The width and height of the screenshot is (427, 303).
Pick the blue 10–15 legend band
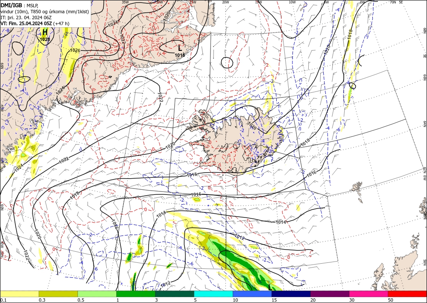tap(252, 294)
